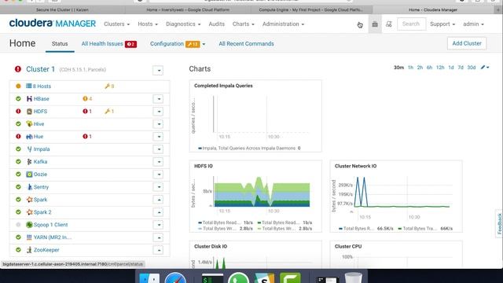Click Oozie service icon

point(29,175)
